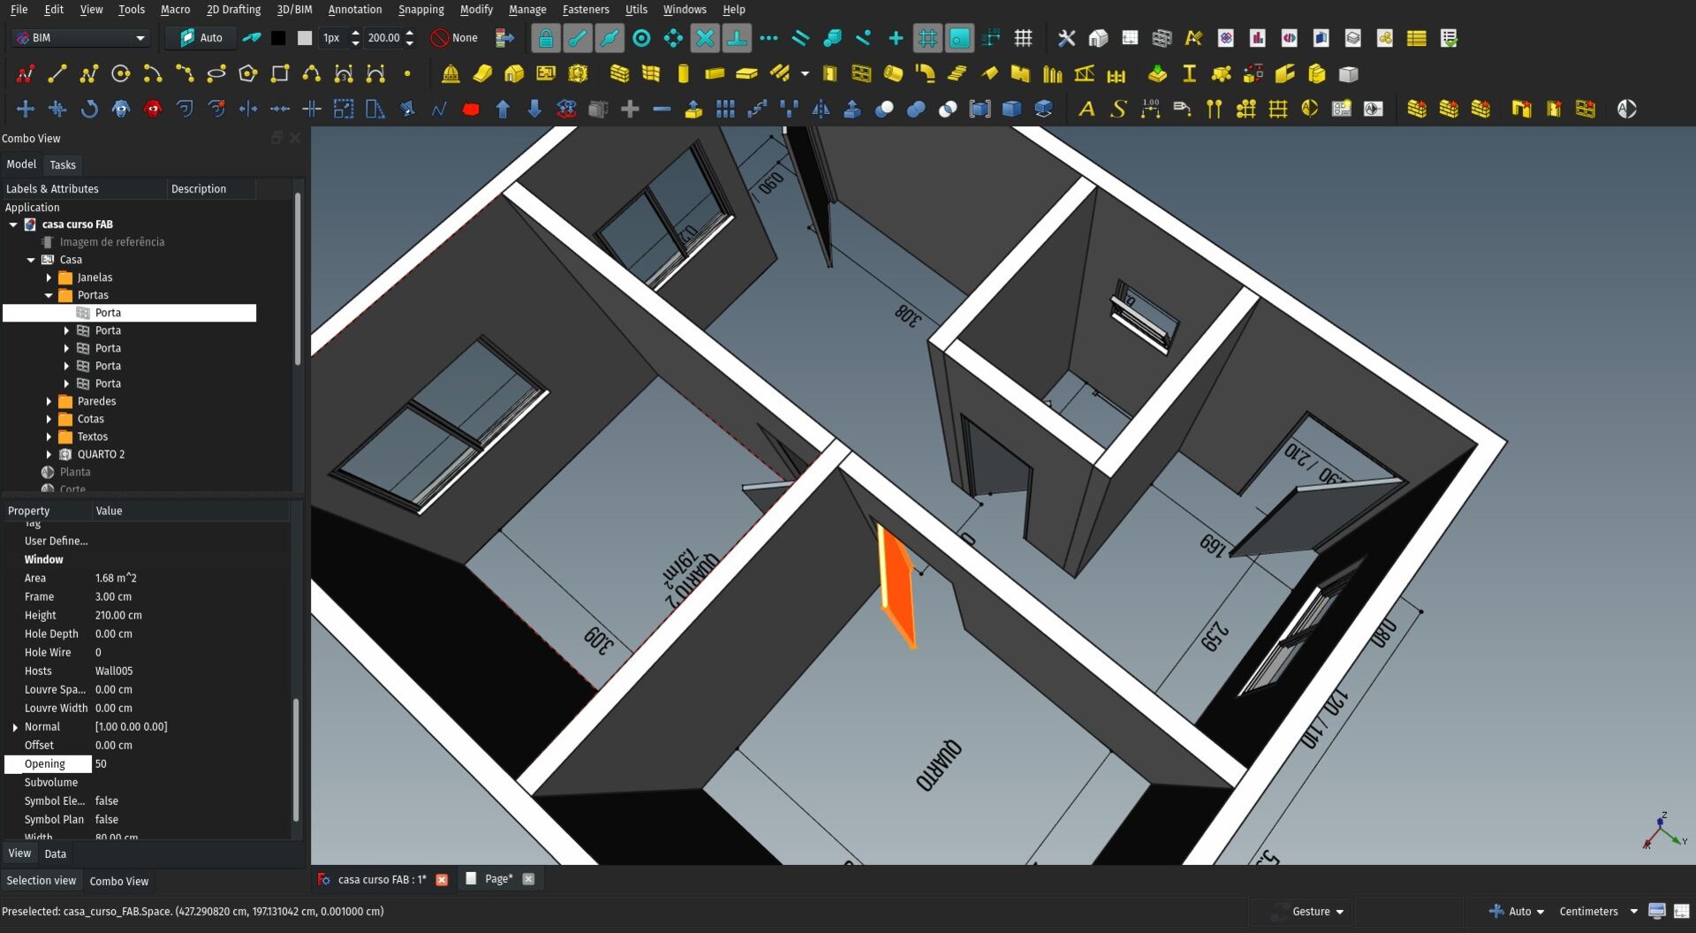Switch to the Data property tab

55,854
